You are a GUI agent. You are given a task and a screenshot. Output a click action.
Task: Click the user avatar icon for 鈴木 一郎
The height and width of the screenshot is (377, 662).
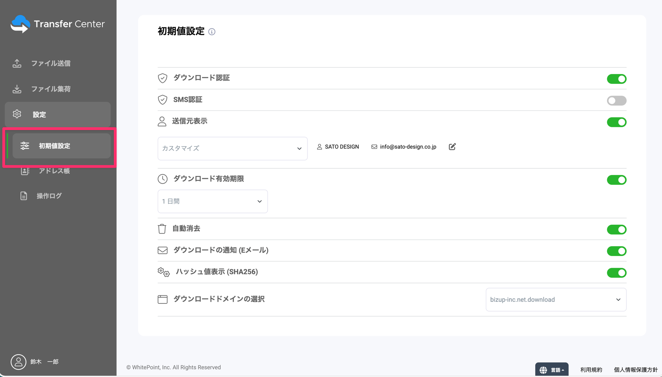18,362
